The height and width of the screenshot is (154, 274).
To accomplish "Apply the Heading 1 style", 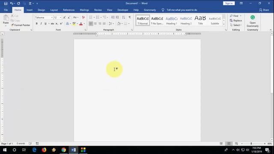I will (x=171, y=21).
